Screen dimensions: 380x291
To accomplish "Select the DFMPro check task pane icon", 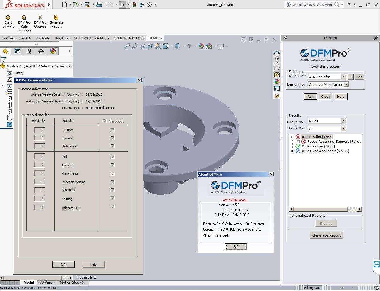I will 277,96.
